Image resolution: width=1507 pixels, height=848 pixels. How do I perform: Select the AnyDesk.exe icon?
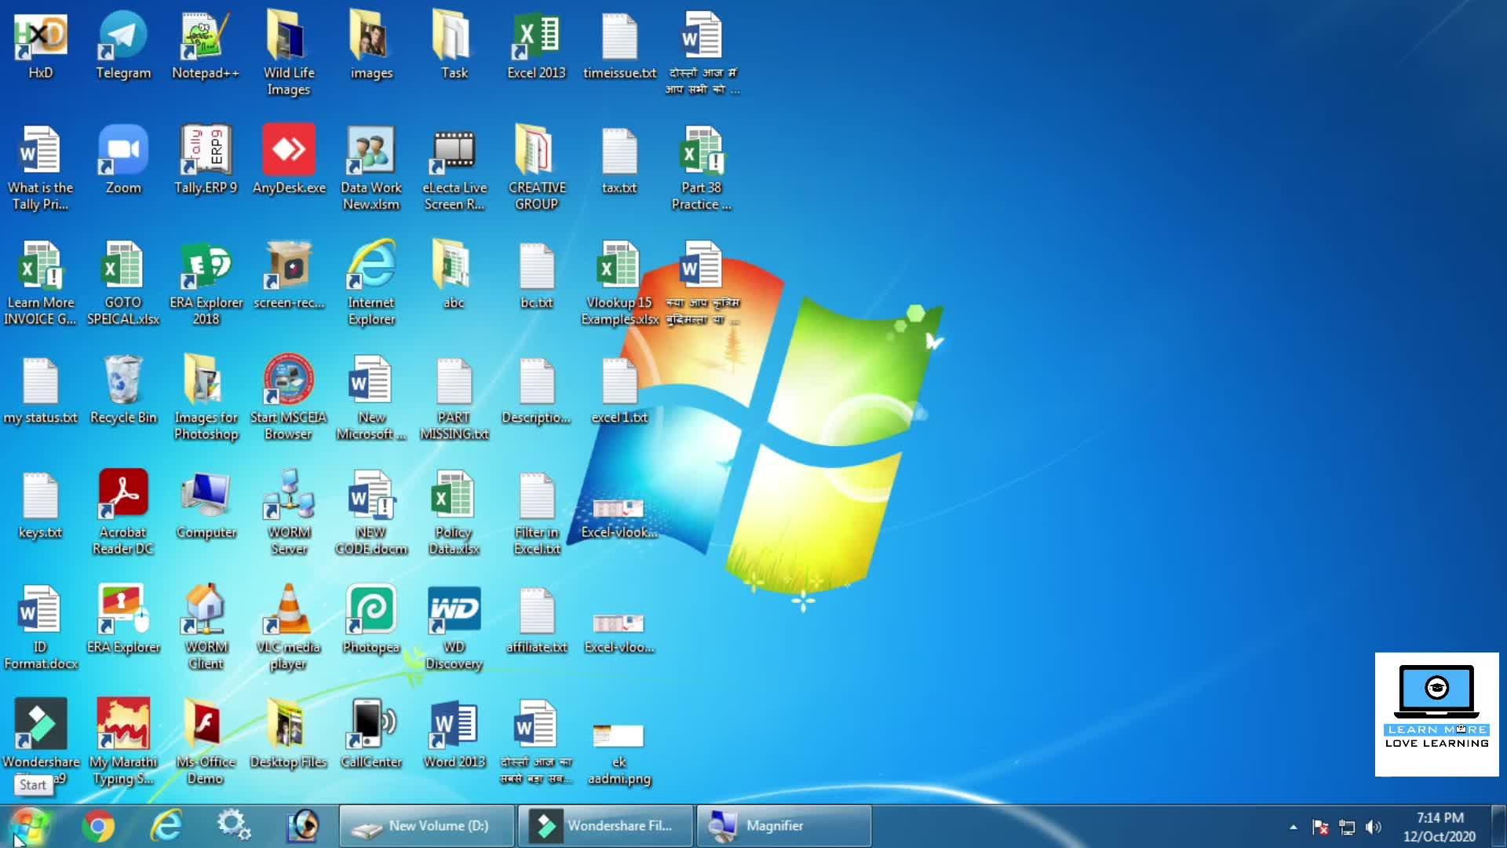(x=289, y=161)
